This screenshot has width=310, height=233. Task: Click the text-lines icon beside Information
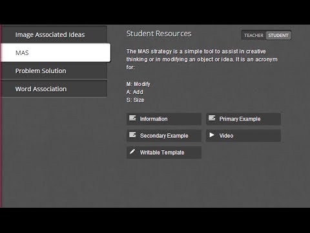click(x=132, y=118)
